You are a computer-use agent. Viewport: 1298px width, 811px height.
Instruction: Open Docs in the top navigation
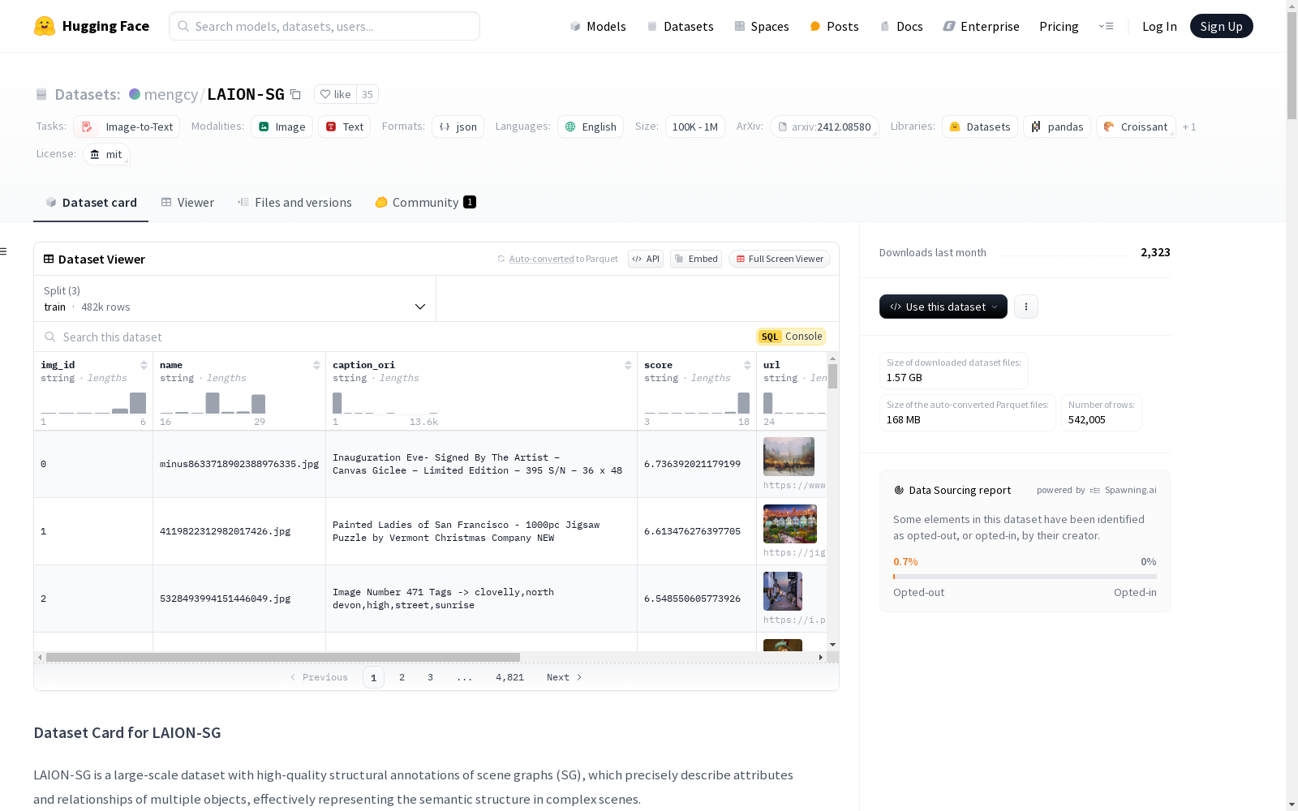(x=901, y=26)
